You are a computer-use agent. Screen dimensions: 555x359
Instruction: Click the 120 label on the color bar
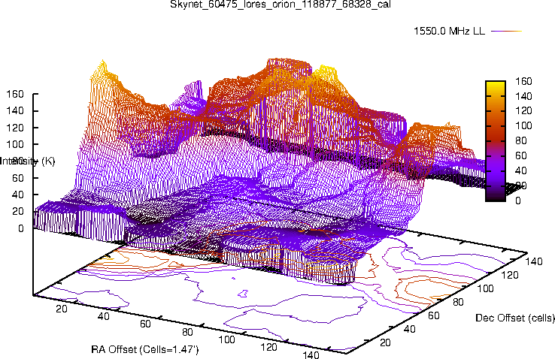coord(523,111)
